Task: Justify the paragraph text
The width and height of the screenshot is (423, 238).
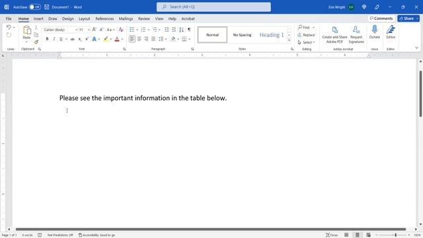Action: [x=153, y=39]
